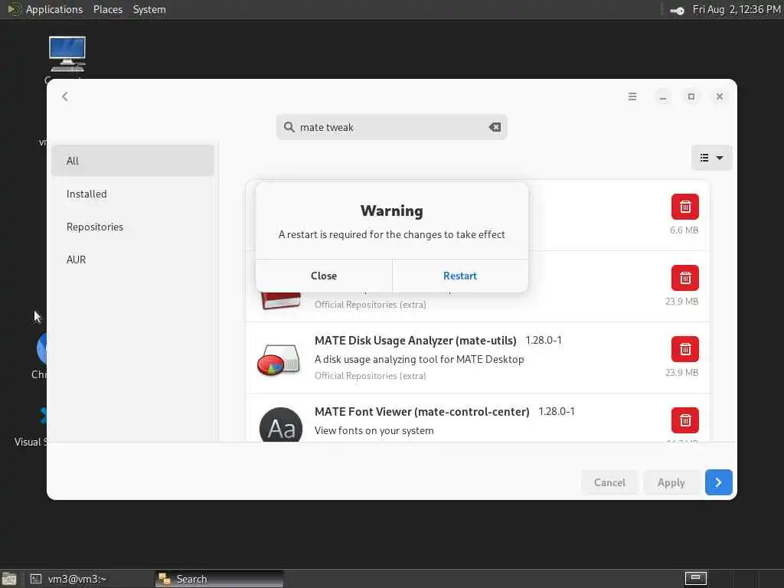This screenshot has height=588, width=784.
Task: Click the search field containing mate tweak
Action: [x=391, y=127]
